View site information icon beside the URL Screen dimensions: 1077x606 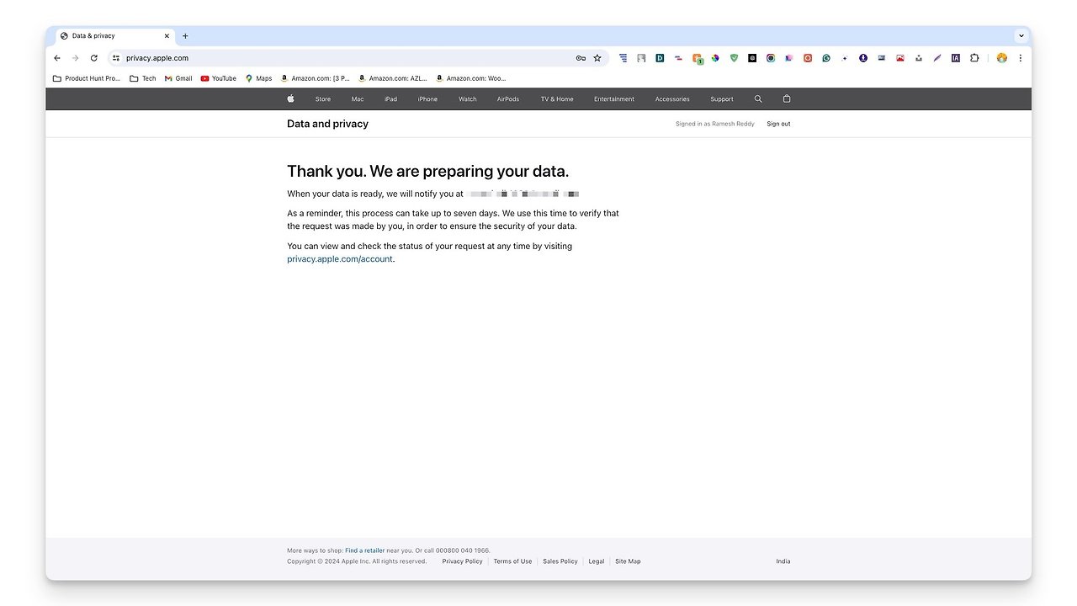pos(116,58)
